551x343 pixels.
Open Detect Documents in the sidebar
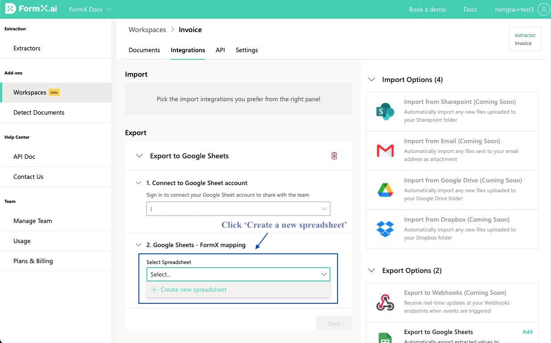[x=56, y=112]
